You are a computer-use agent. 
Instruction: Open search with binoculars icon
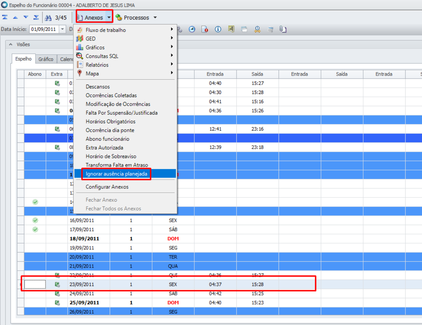click(48, 17)
